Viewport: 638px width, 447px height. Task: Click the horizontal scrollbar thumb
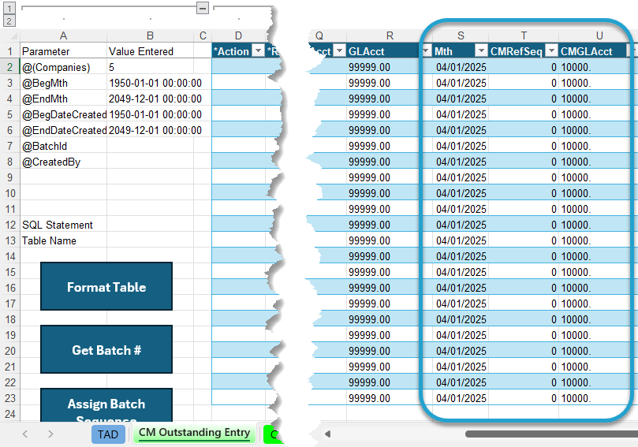pyautogui.click(x=551, y=434)
